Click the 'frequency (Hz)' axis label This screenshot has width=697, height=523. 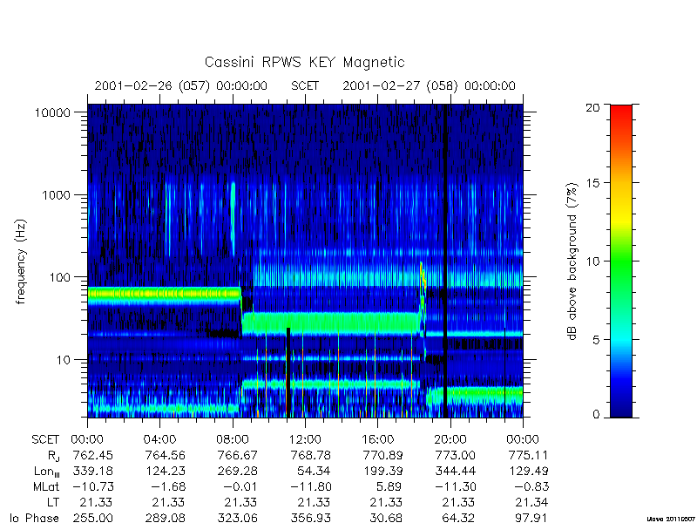pyautogui.click(x=21, y=261)
